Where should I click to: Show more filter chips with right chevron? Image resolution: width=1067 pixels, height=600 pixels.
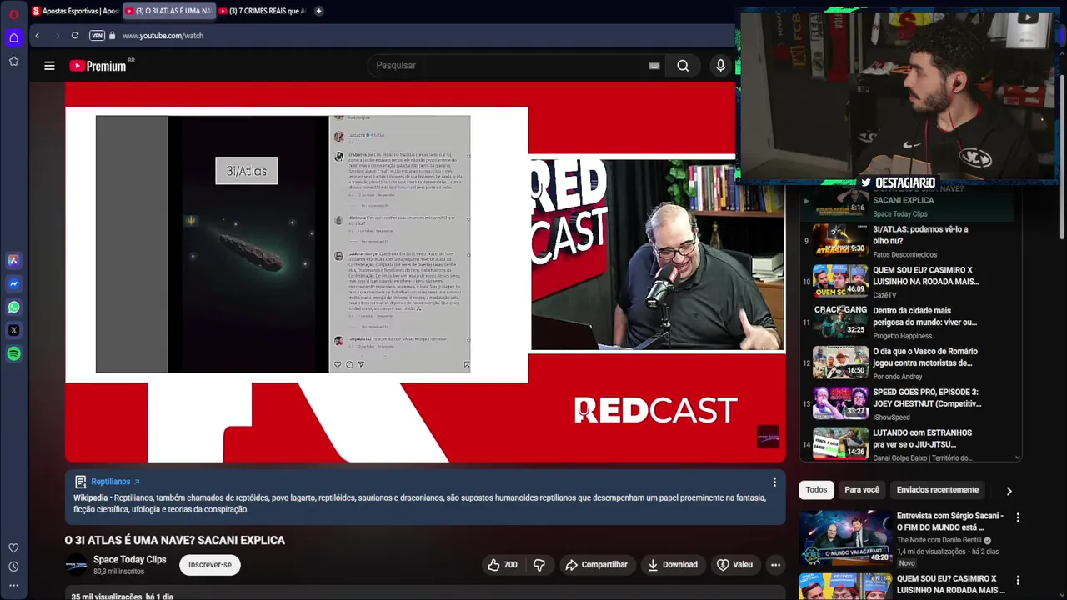1009,491
